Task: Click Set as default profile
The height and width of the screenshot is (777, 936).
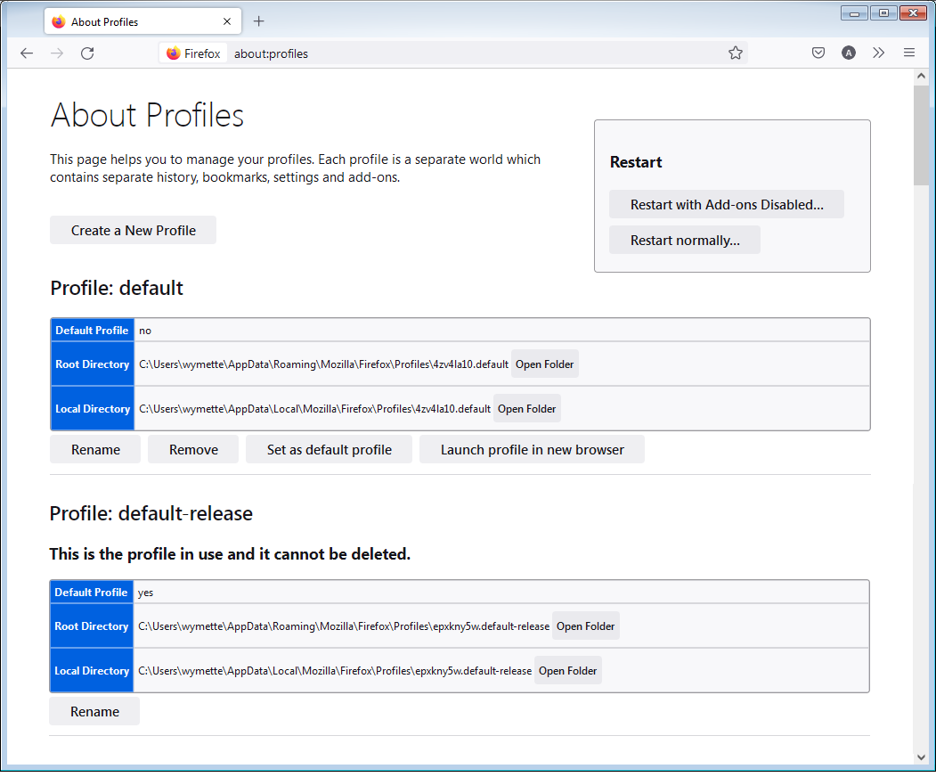Action: pos(329,450)
